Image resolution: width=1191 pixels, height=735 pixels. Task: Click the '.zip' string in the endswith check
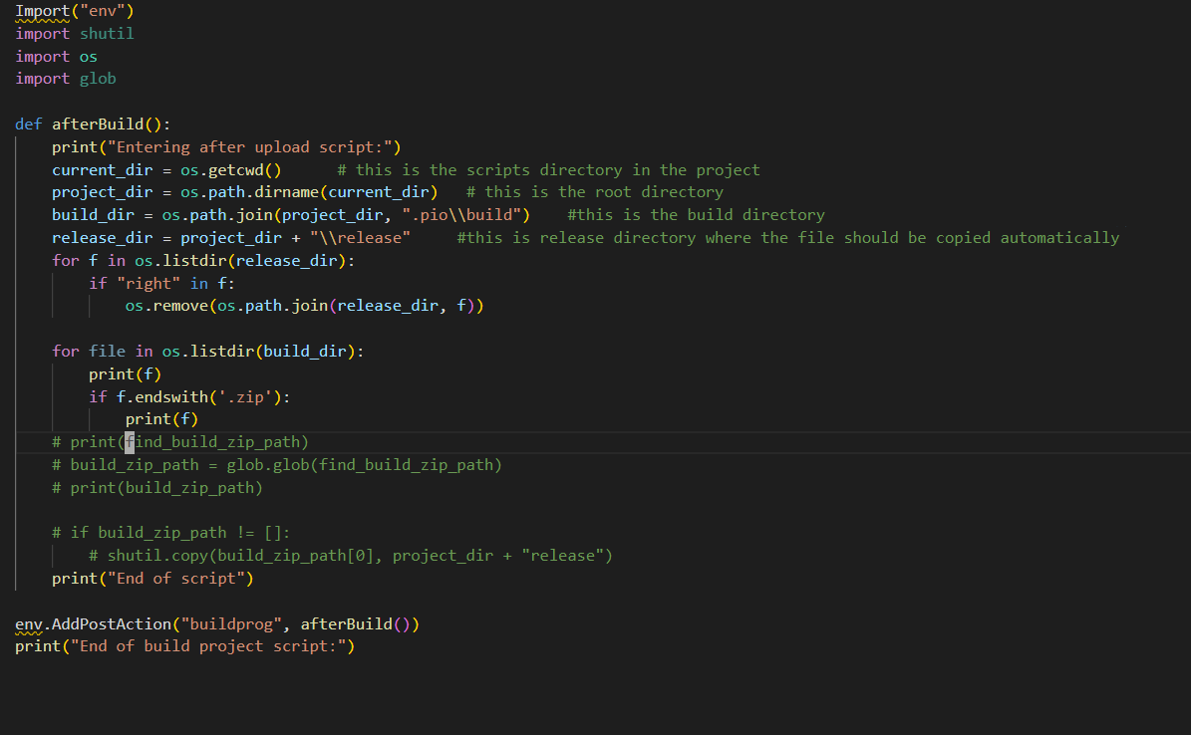point(244,396)
